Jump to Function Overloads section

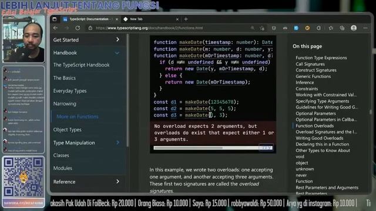(x=315, y=126)
